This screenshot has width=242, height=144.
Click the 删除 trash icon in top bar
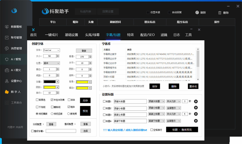pyautogui.click(x=220, y=13)
